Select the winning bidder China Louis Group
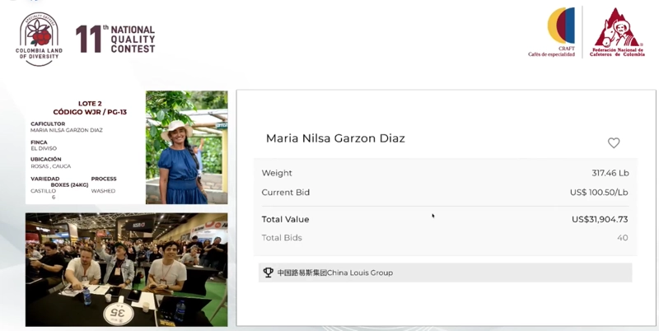The height and width of the screenshot is (331, 659). pyautogui.click(x=445, y=273)
